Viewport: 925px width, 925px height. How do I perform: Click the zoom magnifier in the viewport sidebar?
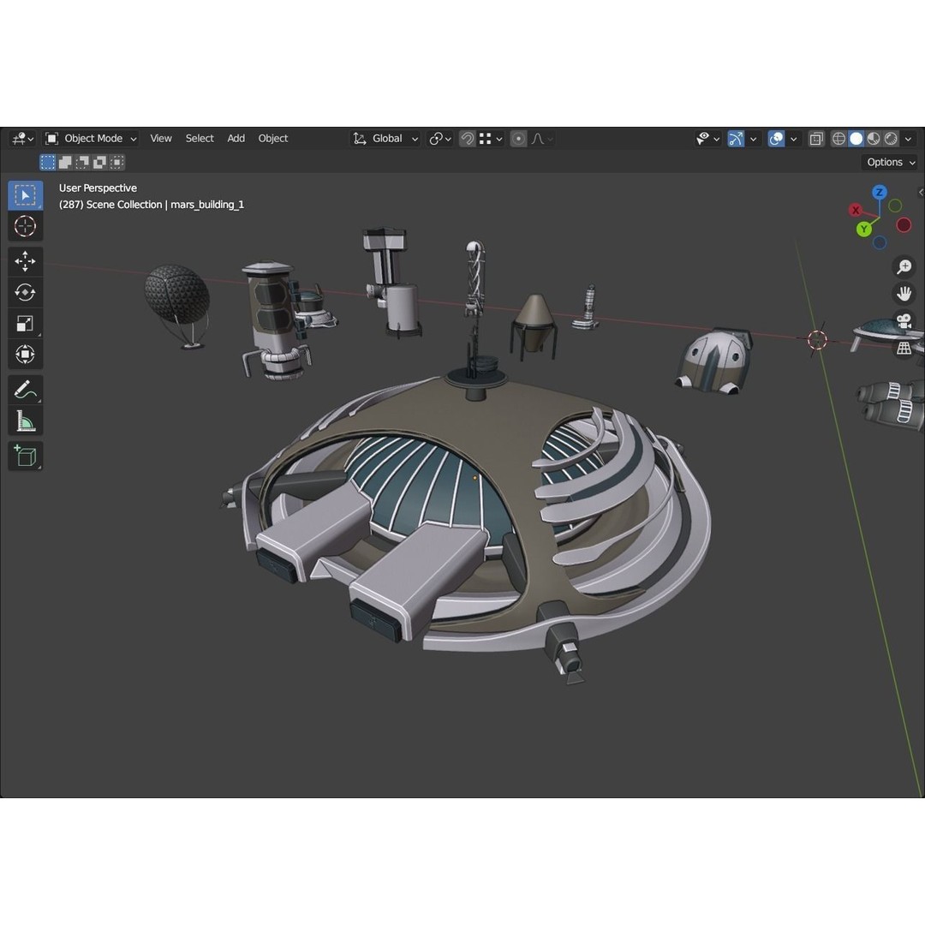point(903,266)
